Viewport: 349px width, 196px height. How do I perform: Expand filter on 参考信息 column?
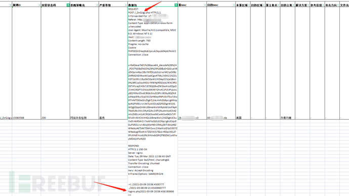click(x=323, y=5)
